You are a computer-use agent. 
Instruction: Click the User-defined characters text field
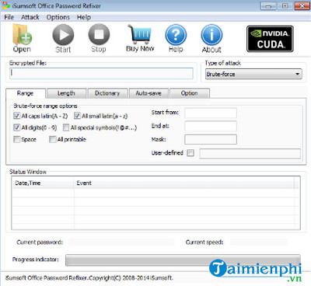click(250, 153)
